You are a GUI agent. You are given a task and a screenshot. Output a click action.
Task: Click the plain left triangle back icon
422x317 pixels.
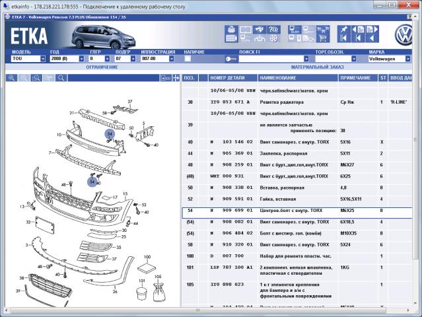pos(372,38)
